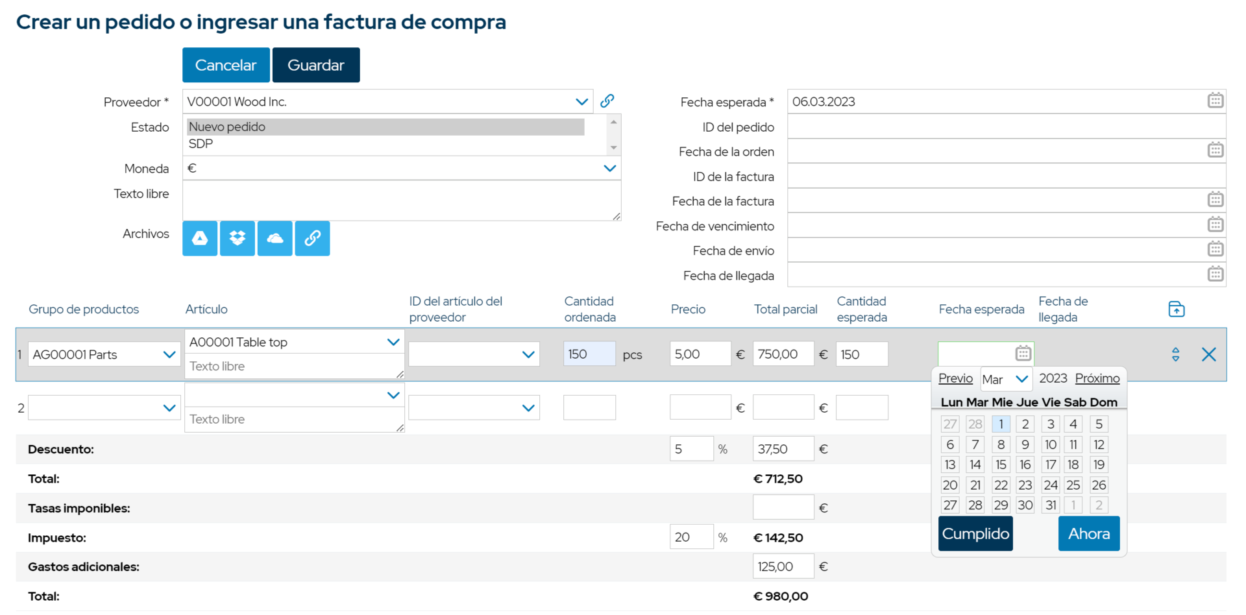Click the reorder arrows on row 1

click(x=1175, y=354)
